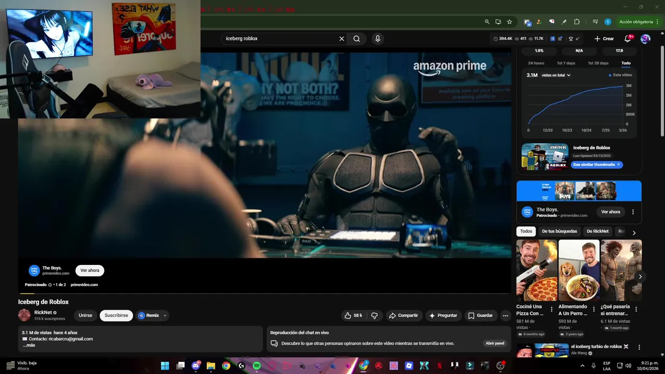Open the Chrome zoom magnifier icon

(x=487, y=22)
